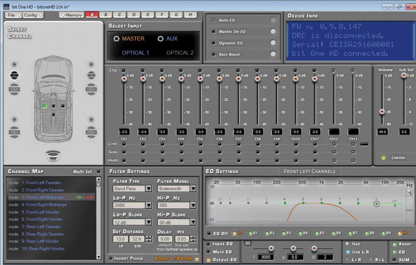Select the link L/R radio option

348,252
